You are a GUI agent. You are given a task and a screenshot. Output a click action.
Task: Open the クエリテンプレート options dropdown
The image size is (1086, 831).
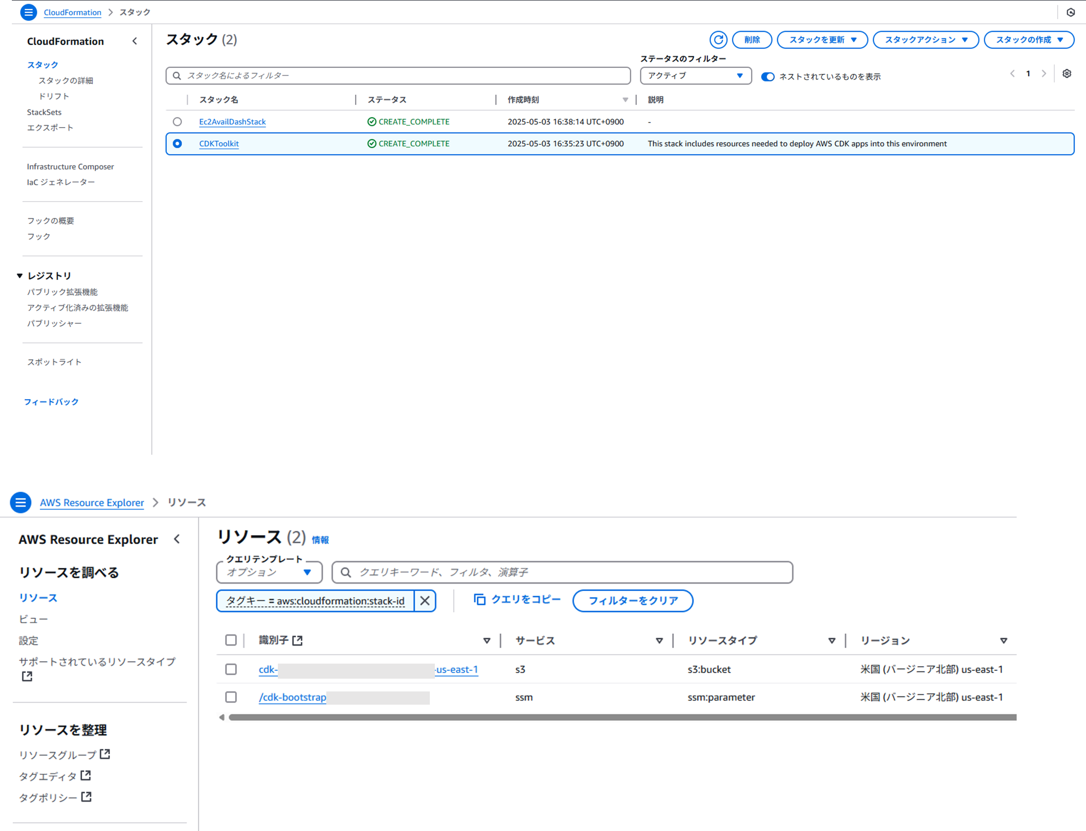[269, 572]
